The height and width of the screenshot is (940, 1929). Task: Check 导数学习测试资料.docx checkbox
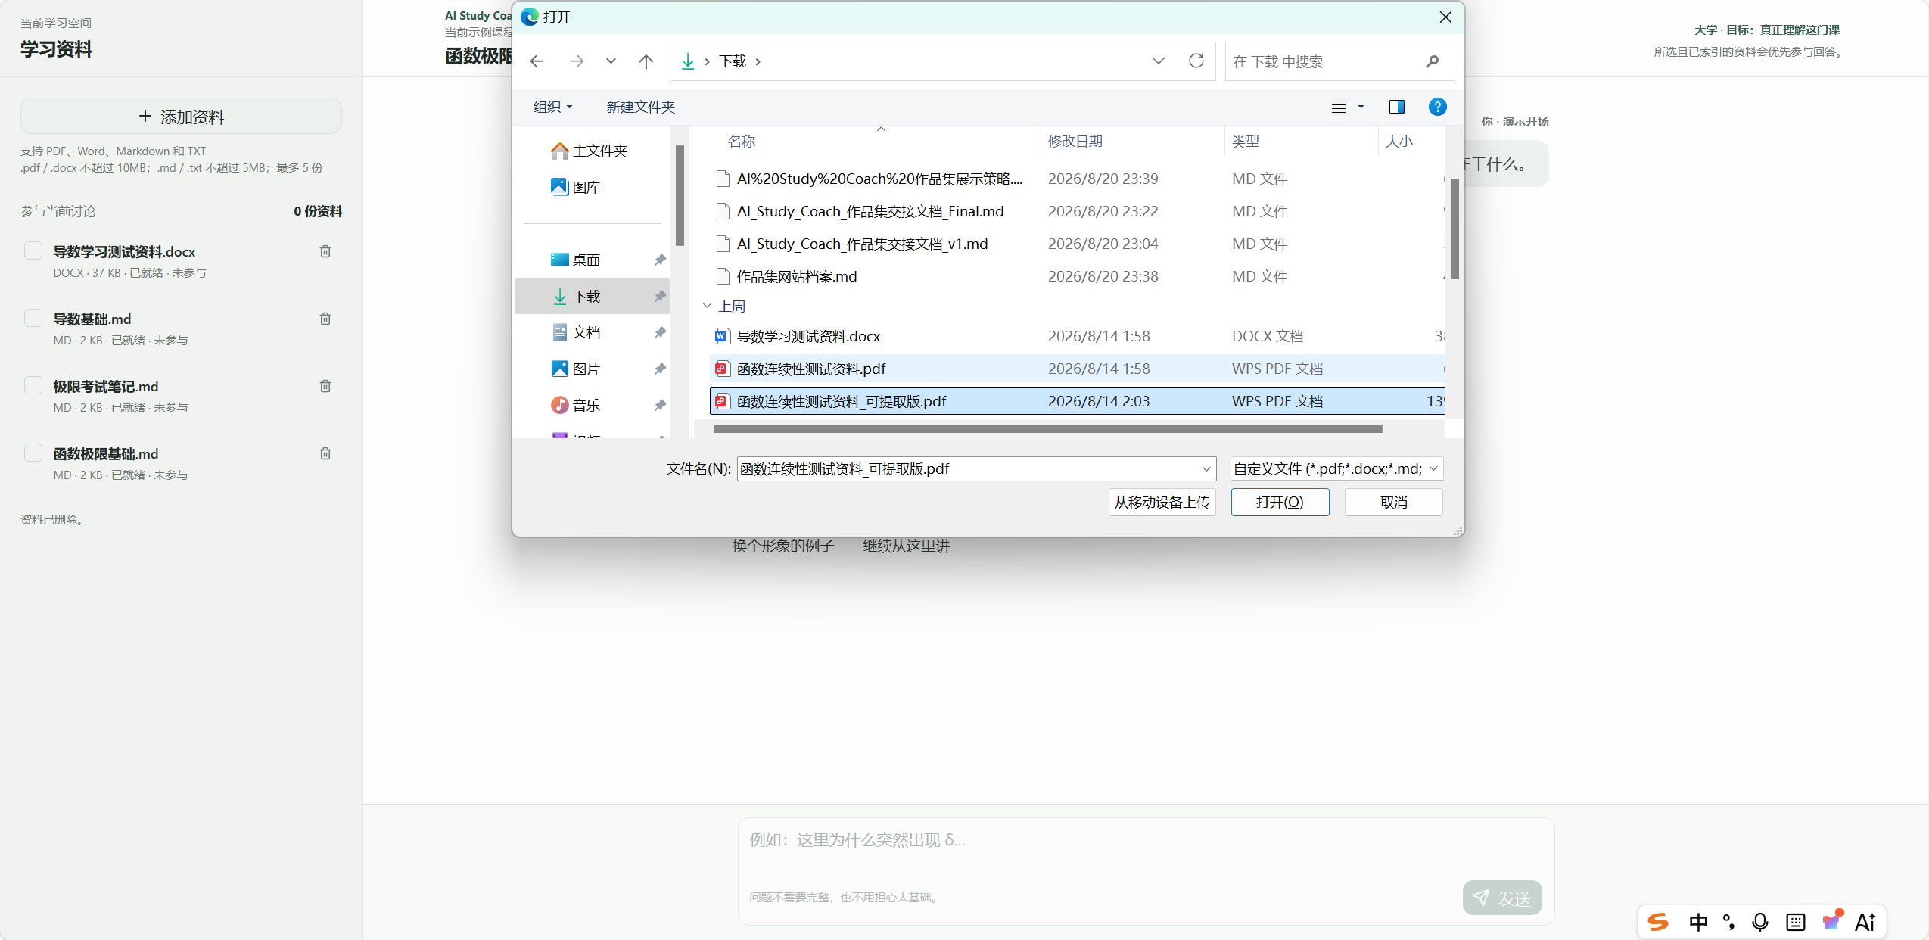tap(33, 251)
